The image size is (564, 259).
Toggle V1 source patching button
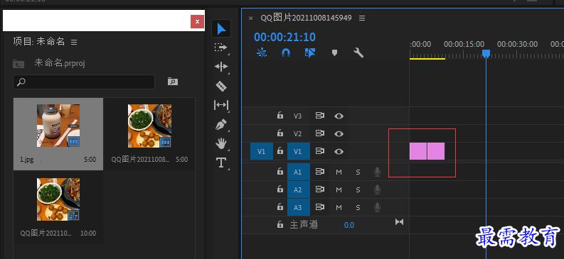262,151
